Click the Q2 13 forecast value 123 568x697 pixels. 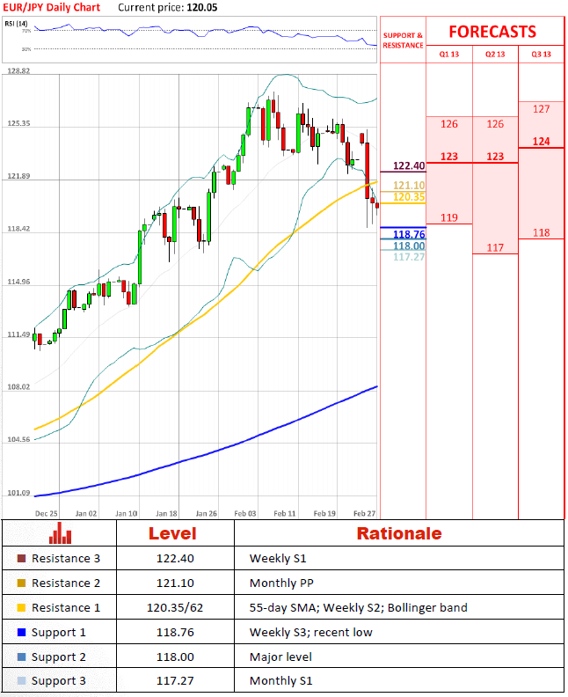[495, 157]
